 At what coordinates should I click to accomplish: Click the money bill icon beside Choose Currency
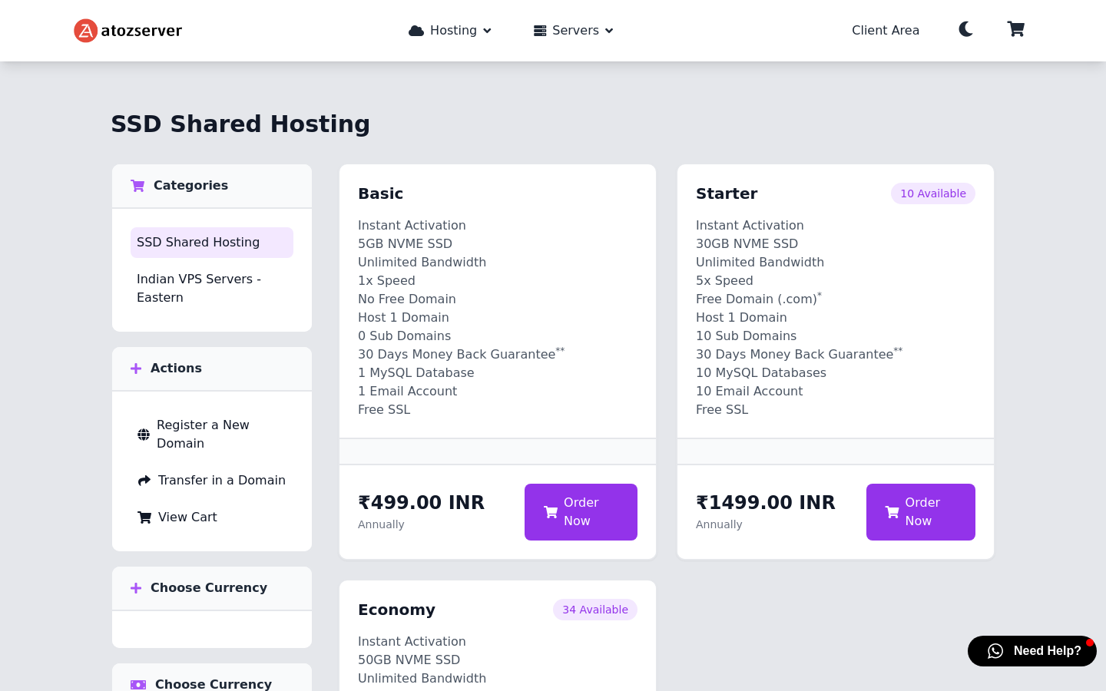pyautogui.click(x=138, y=685)
